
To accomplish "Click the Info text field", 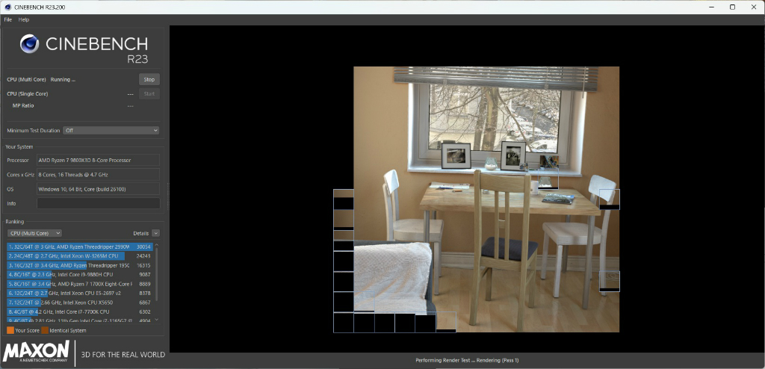I will click(98, 203).
